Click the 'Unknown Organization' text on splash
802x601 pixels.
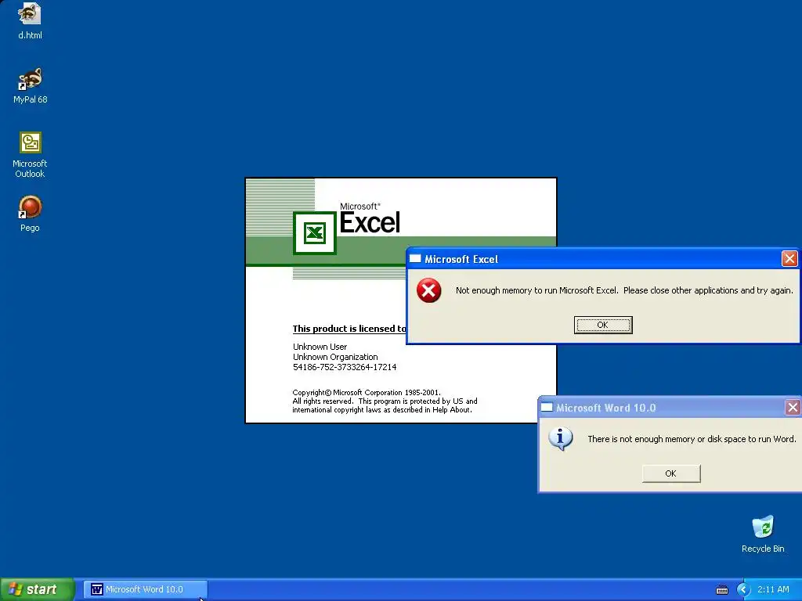[335, 357]
